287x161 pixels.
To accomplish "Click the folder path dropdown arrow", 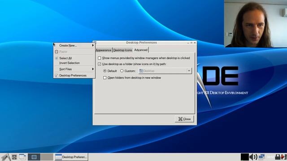I will click(x=189, y=71).
